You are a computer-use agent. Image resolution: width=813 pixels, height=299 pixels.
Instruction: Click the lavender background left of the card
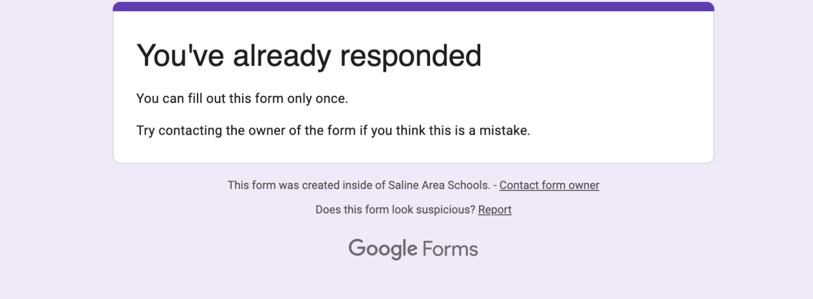(56, 127)
